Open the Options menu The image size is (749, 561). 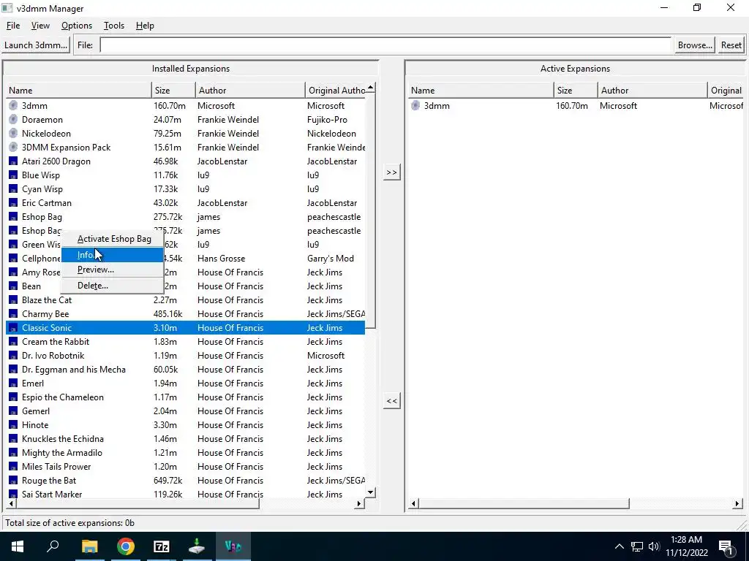pyautogui.click(x=77, y=26)
